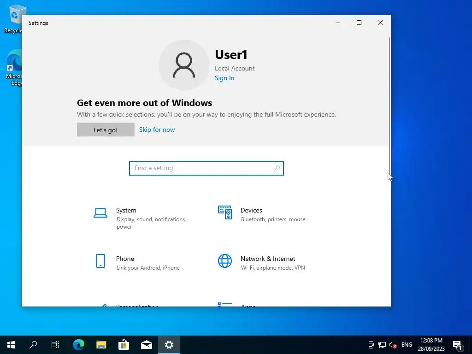The image size is (472, 354).
Task: Open the System settings laptop icon
Action: [100, 213]
